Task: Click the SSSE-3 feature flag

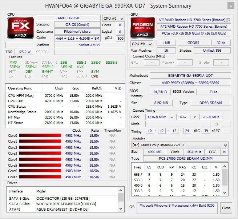Action: pos(112,63)
